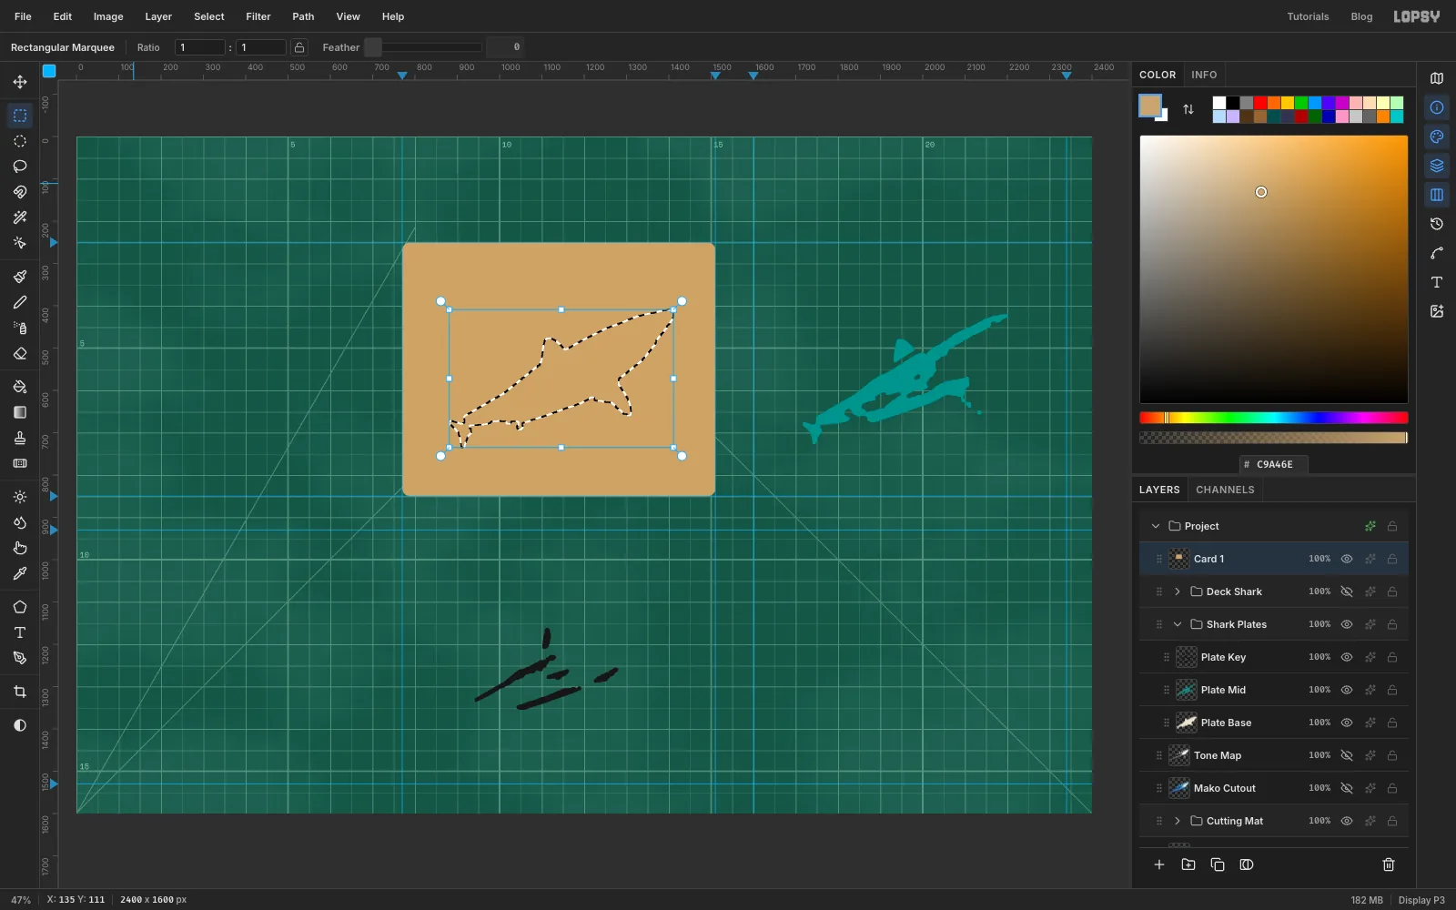Hide the Plate Mid layer
1456x910 pixels.
pyautogui.click(x=1347, y=690)
